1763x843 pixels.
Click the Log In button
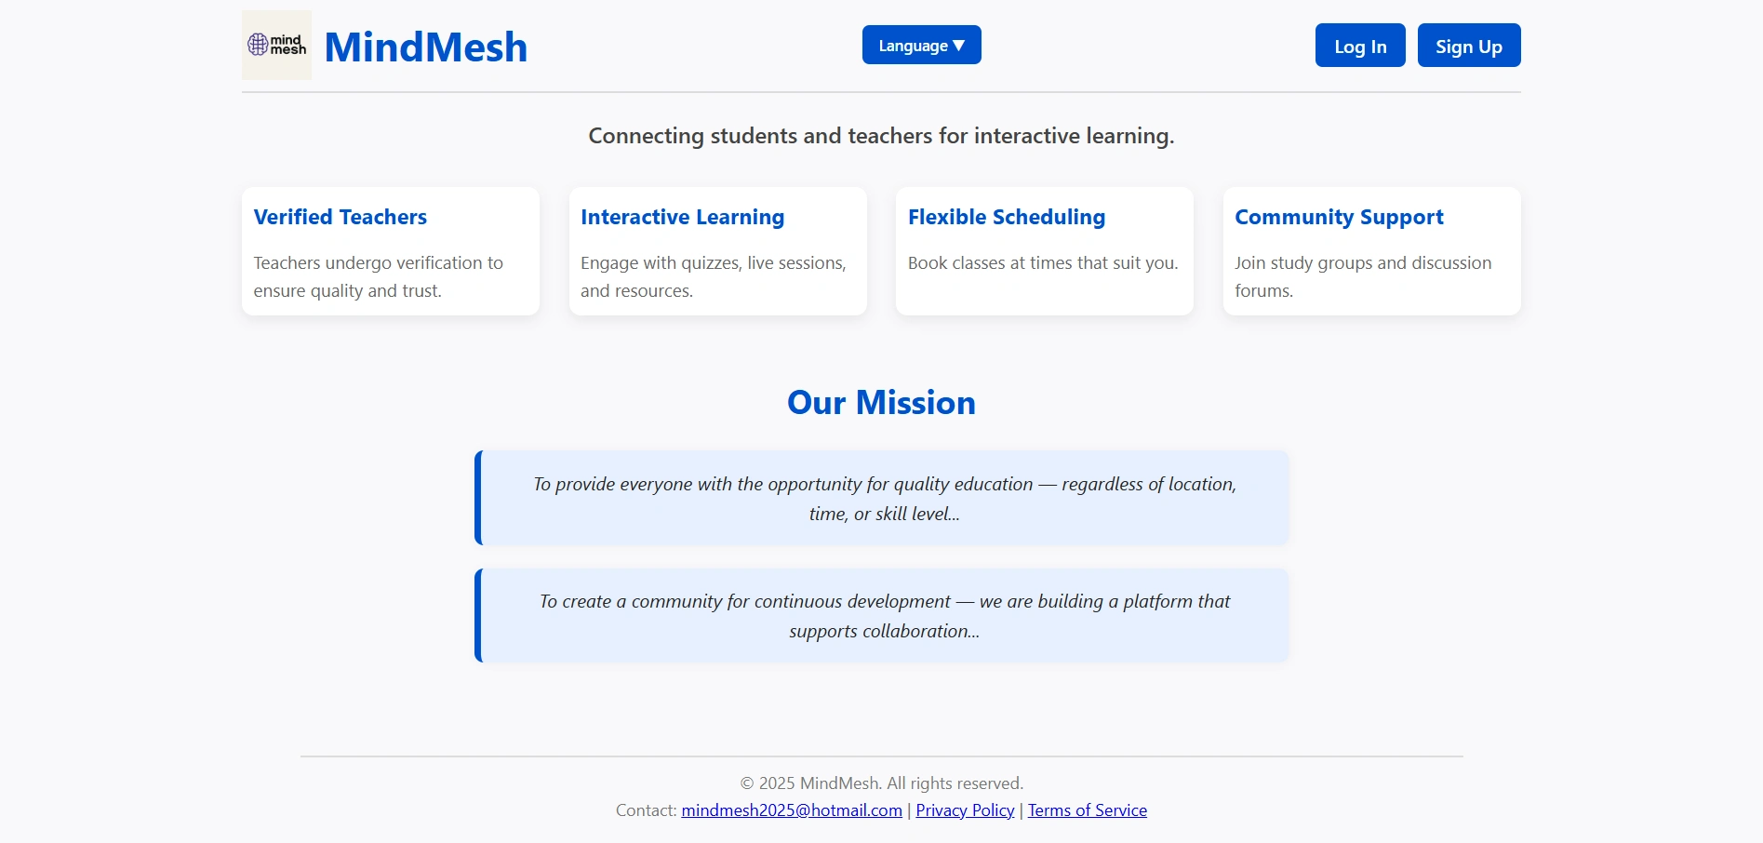1360,46
